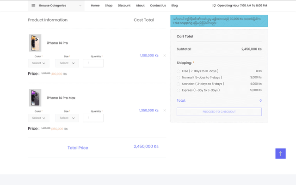Click the scroll-to-top arrow button
The height and width of the screenshot is (185, 296).
coord(281,154)
